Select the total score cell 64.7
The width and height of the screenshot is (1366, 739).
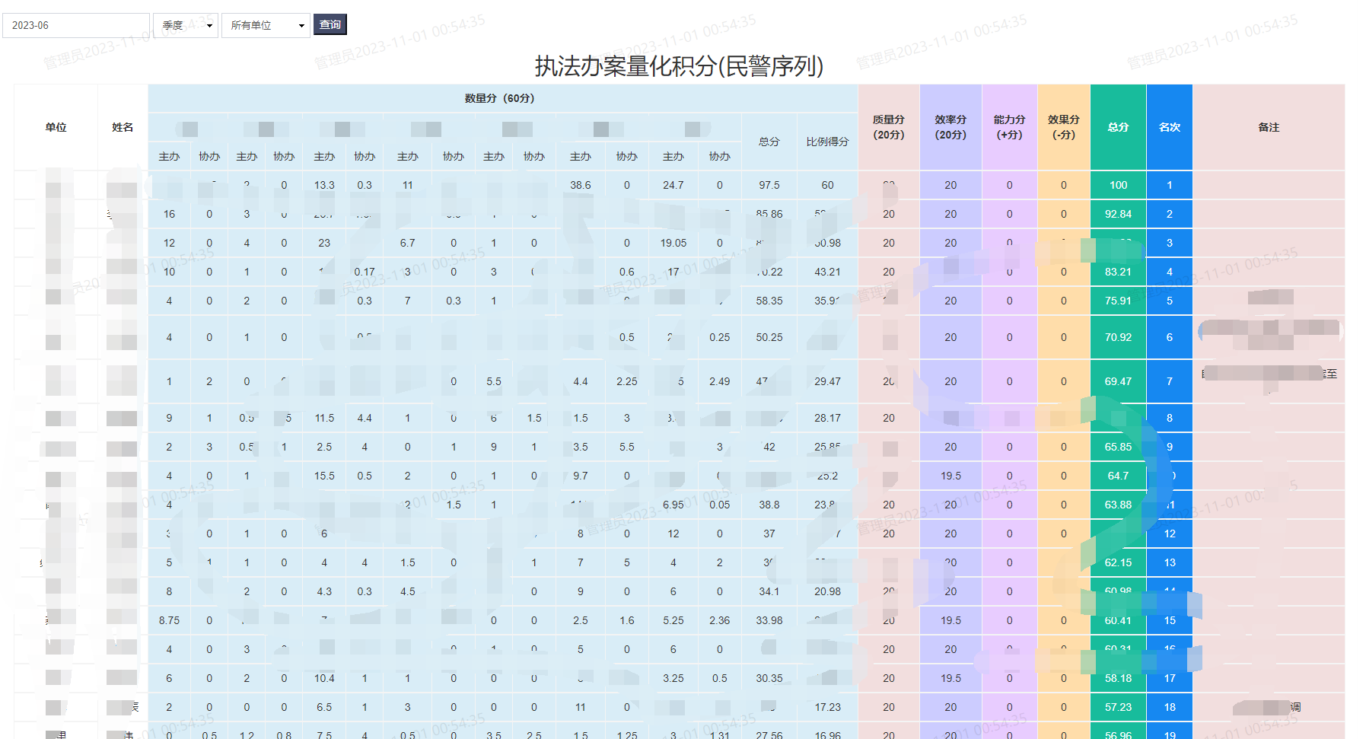pyautogui.click(x=1118, y=476)
